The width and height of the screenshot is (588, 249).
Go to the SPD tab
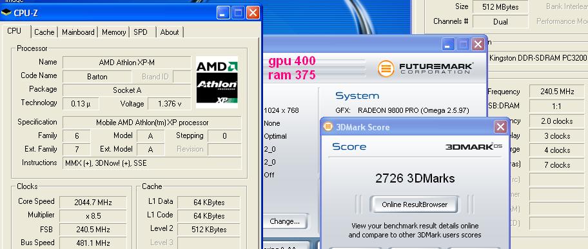[141, 32]
